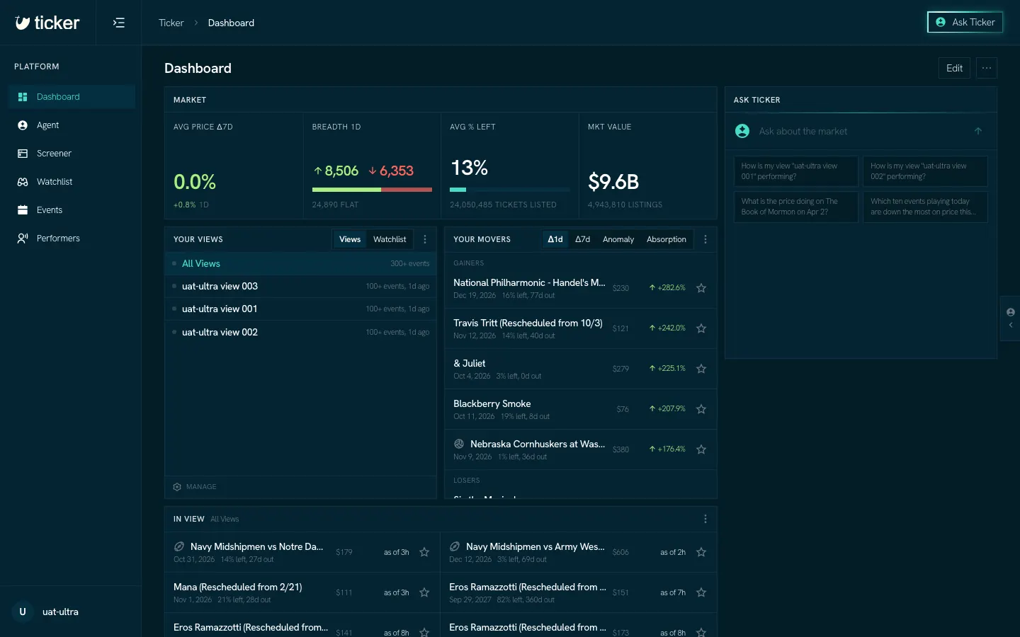Select uat-ultra view 002

pyautogui.click(x=301, y=332)
